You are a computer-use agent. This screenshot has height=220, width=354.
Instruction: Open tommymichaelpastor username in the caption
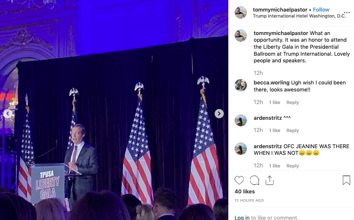click(x=281, y=33)
